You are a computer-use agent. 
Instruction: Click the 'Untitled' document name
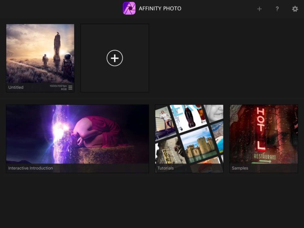point(16,87)
